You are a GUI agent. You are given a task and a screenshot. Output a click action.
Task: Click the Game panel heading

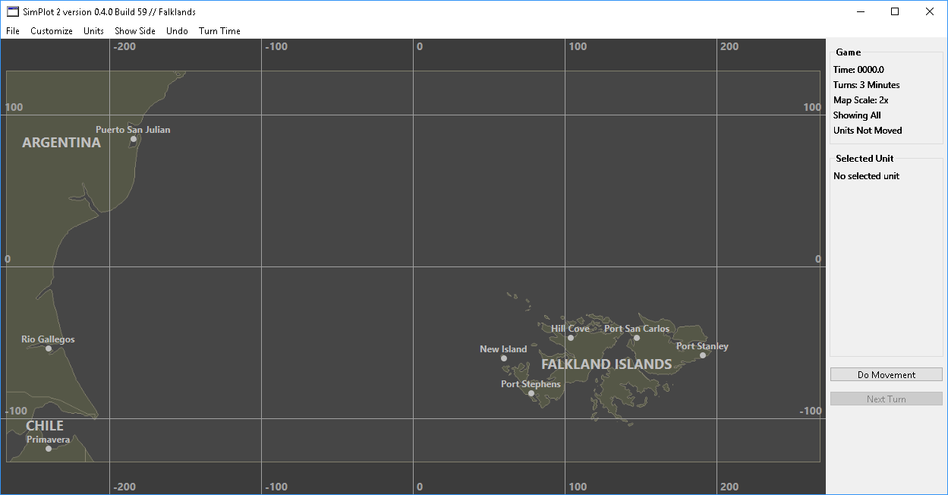[849, 52]
